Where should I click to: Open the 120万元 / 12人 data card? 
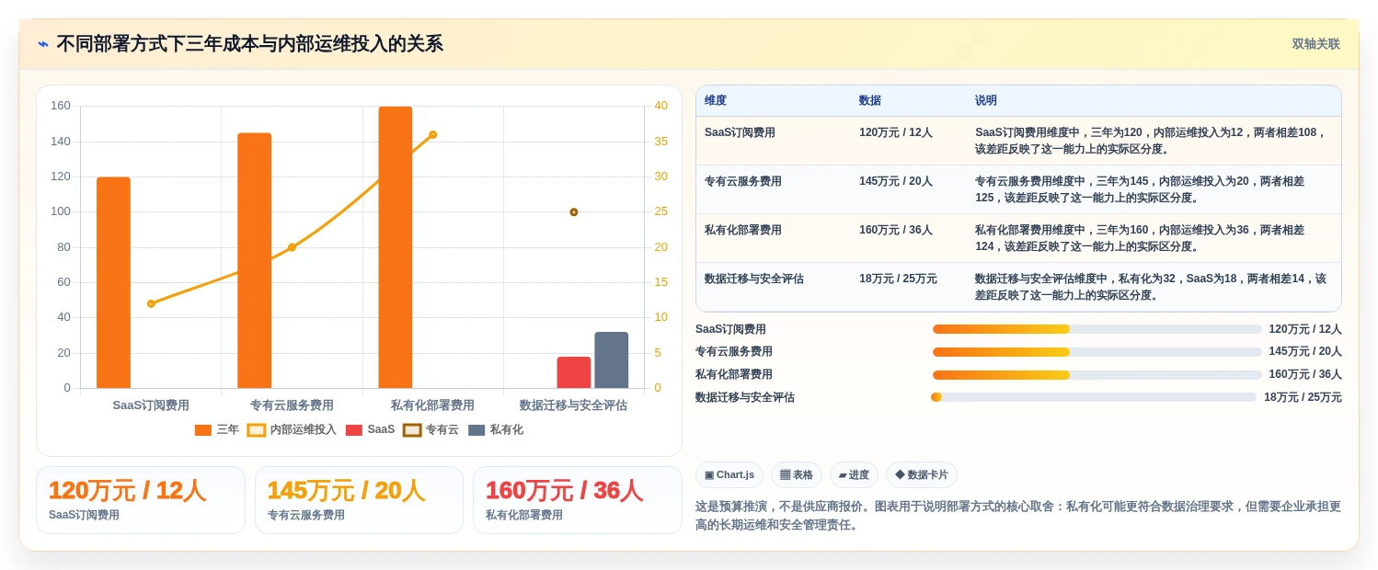141,500
